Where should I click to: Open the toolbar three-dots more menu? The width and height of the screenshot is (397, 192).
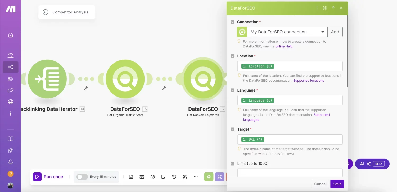point(196,177)
